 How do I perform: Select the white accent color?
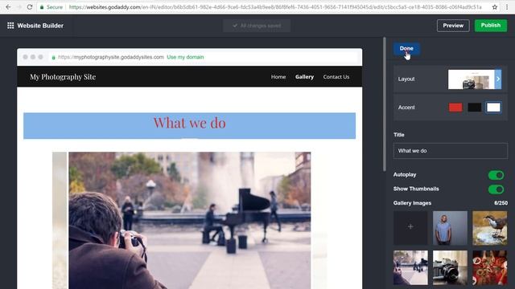[493, 107]
